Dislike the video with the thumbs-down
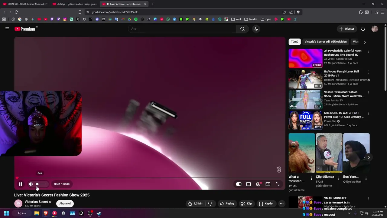Screen dimensions: 387x218 click(x=210, y=203)
